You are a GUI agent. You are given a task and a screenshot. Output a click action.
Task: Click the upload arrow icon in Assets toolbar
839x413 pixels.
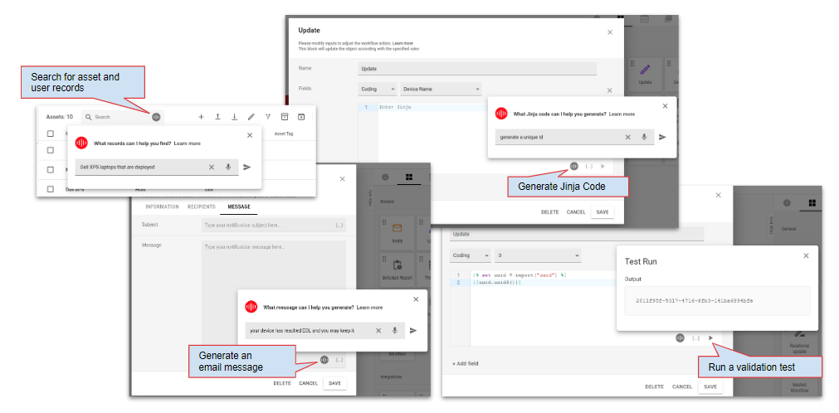click(x=217, y=117)
